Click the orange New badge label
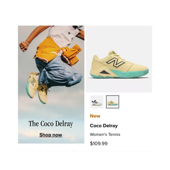 (x=95, y=116)
